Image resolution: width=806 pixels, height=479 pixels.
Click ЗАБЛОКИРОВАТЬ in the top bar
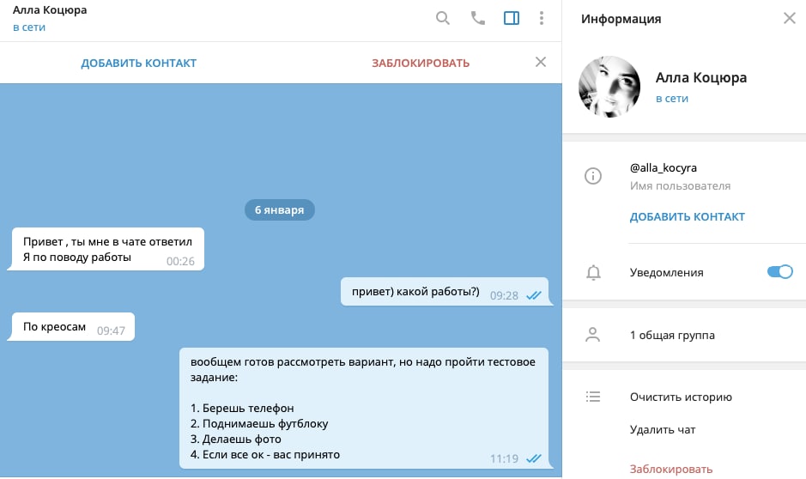421,64
